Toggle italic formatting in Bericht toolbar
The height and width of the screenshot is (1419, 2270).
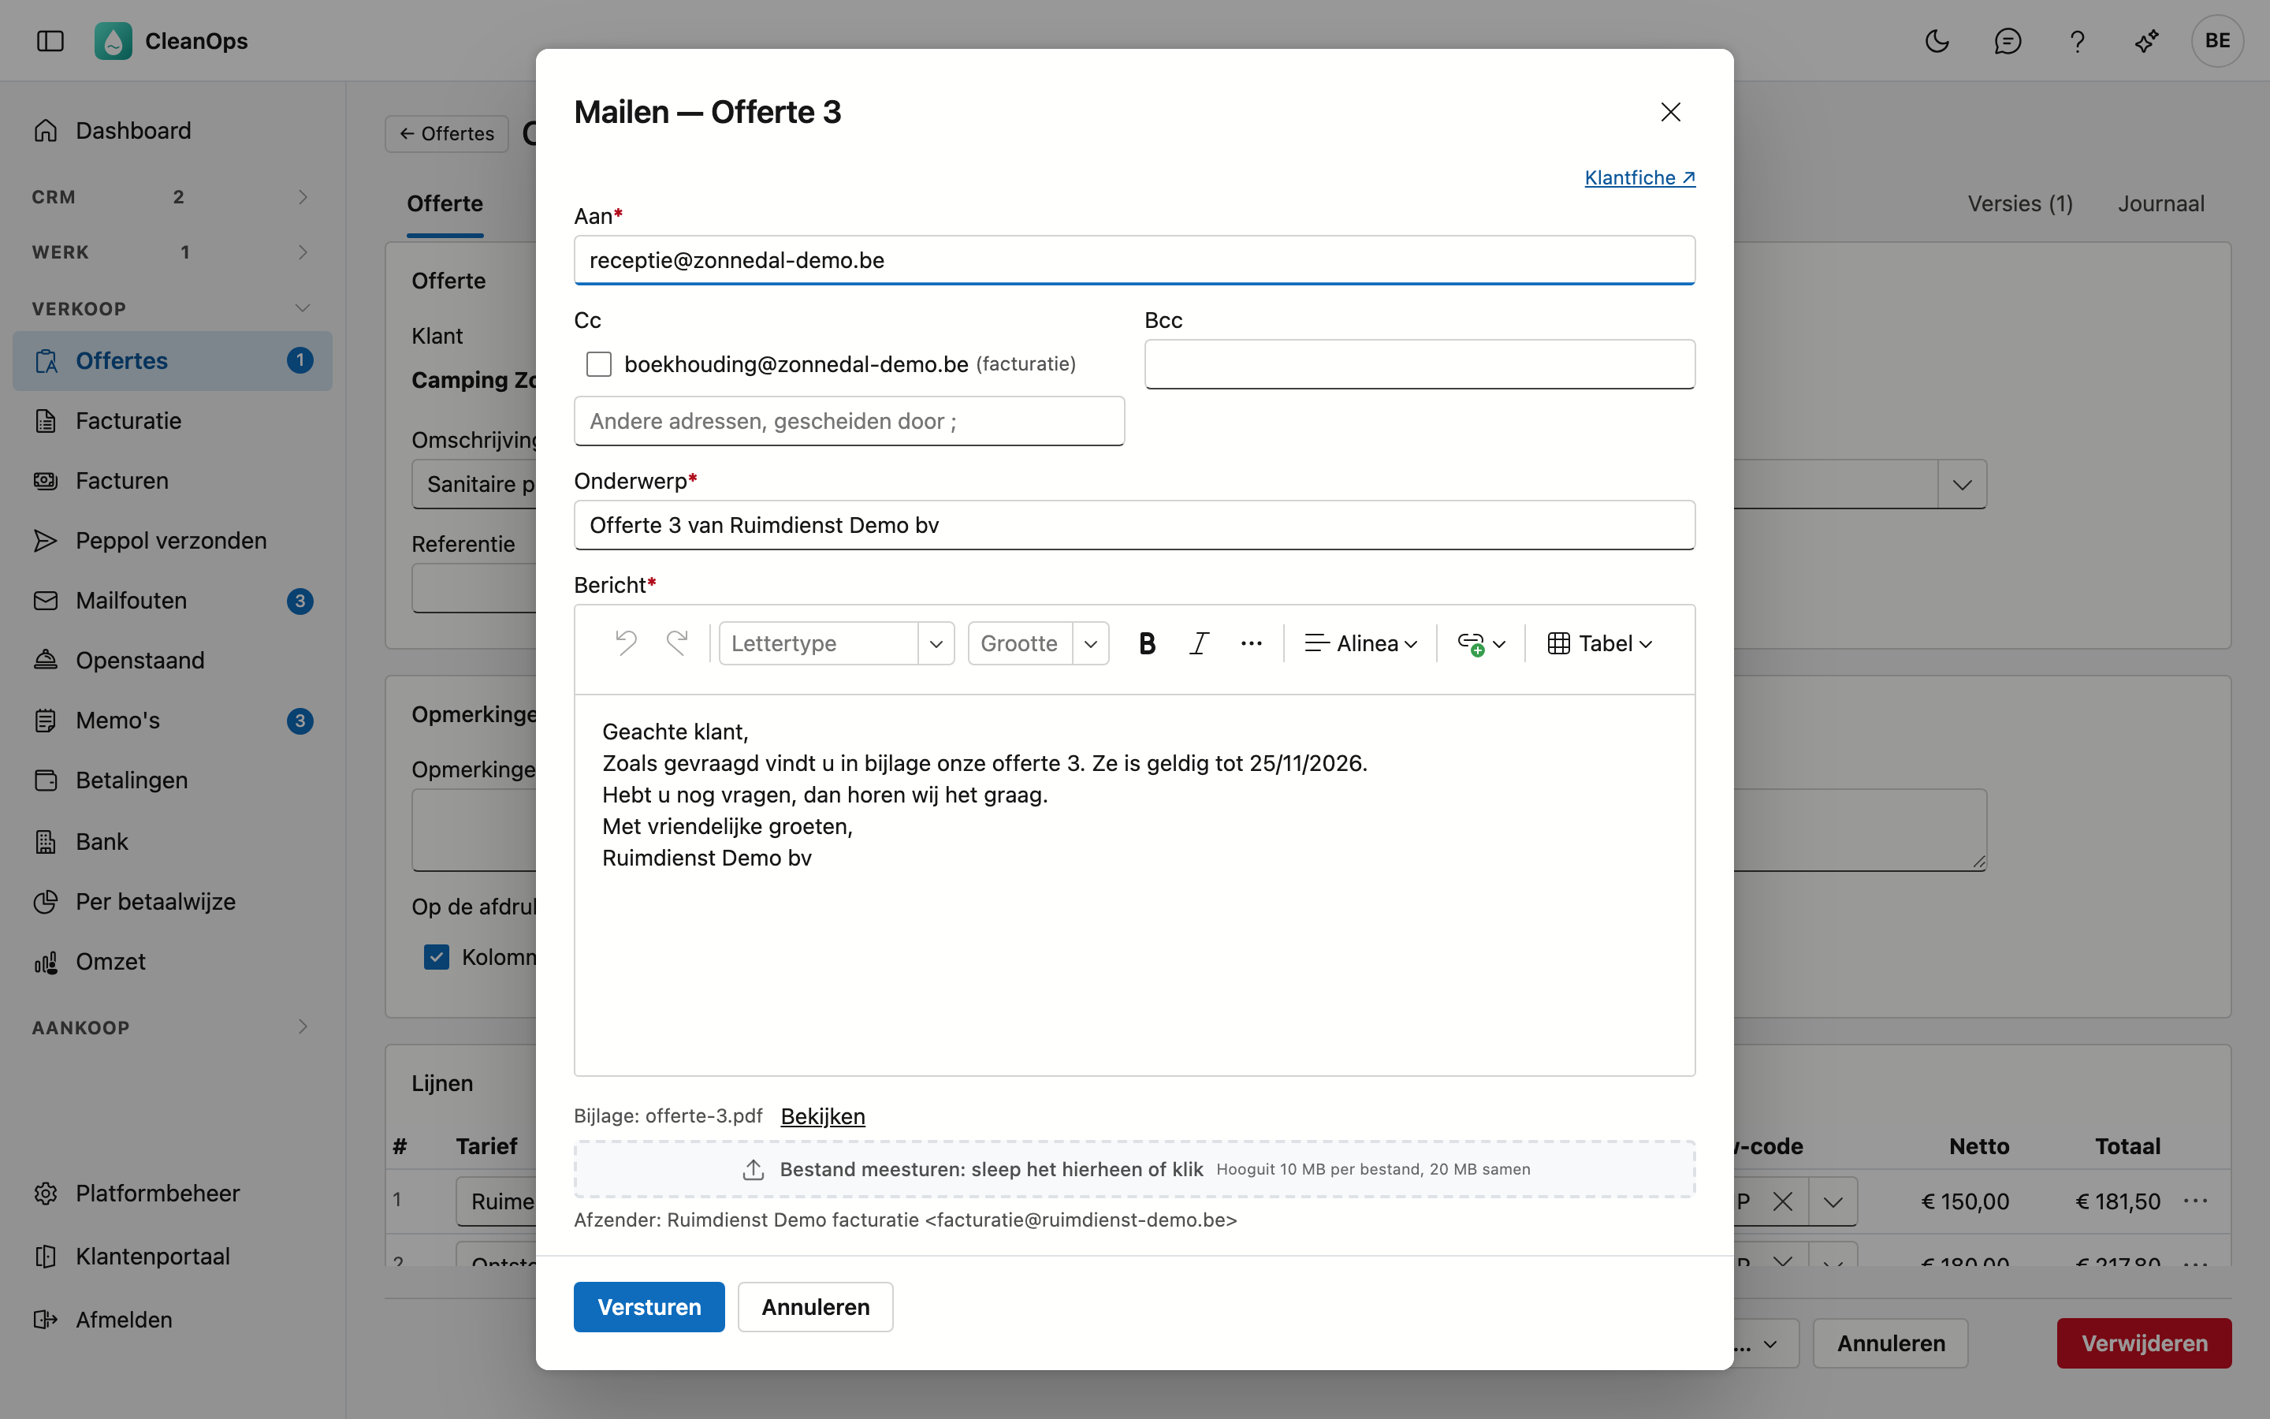[x=1199, y=642]
